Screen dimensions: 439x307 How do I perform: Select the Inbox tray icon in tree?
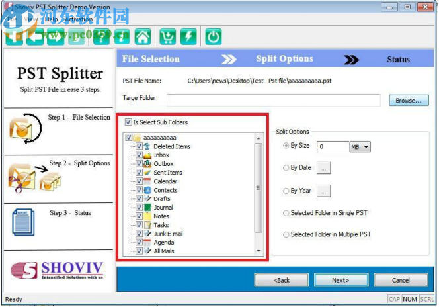click(x=147, y=155)
